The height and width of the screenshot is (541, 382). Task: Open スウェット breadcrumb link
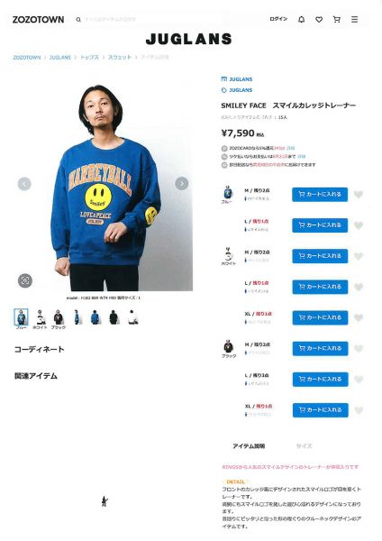click(120, 58)
